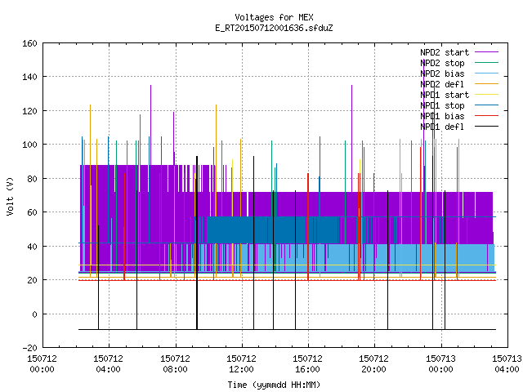The image size is (523, 392).
Task: Click the file name E_RT20150712001636.sfduZ
Action: coord(274,28)
